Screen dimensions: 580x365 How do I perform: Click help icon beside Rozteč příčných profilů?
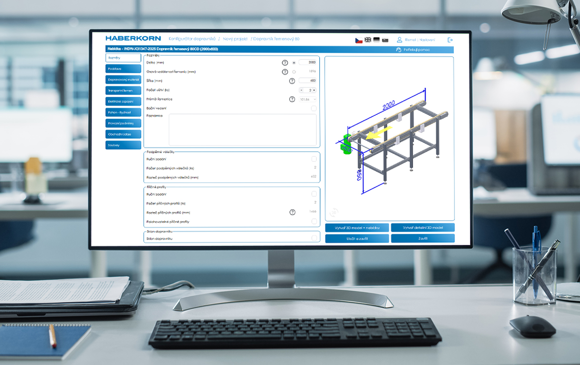pos(292,212)
